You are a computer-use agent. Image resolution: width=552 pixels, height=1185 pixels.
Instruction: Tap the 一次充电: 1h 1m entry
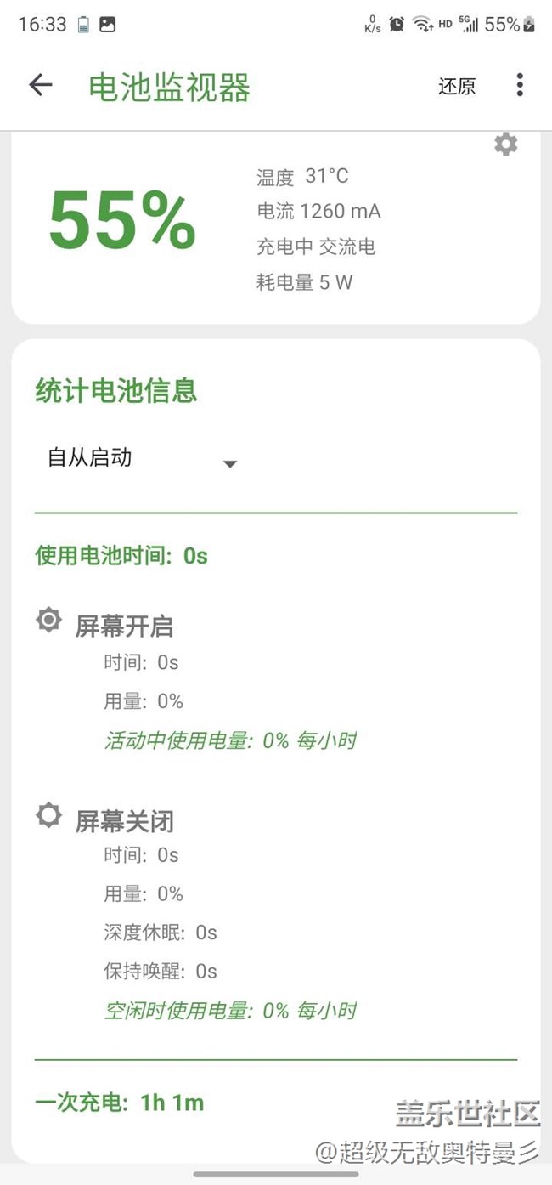point(120,1103)
